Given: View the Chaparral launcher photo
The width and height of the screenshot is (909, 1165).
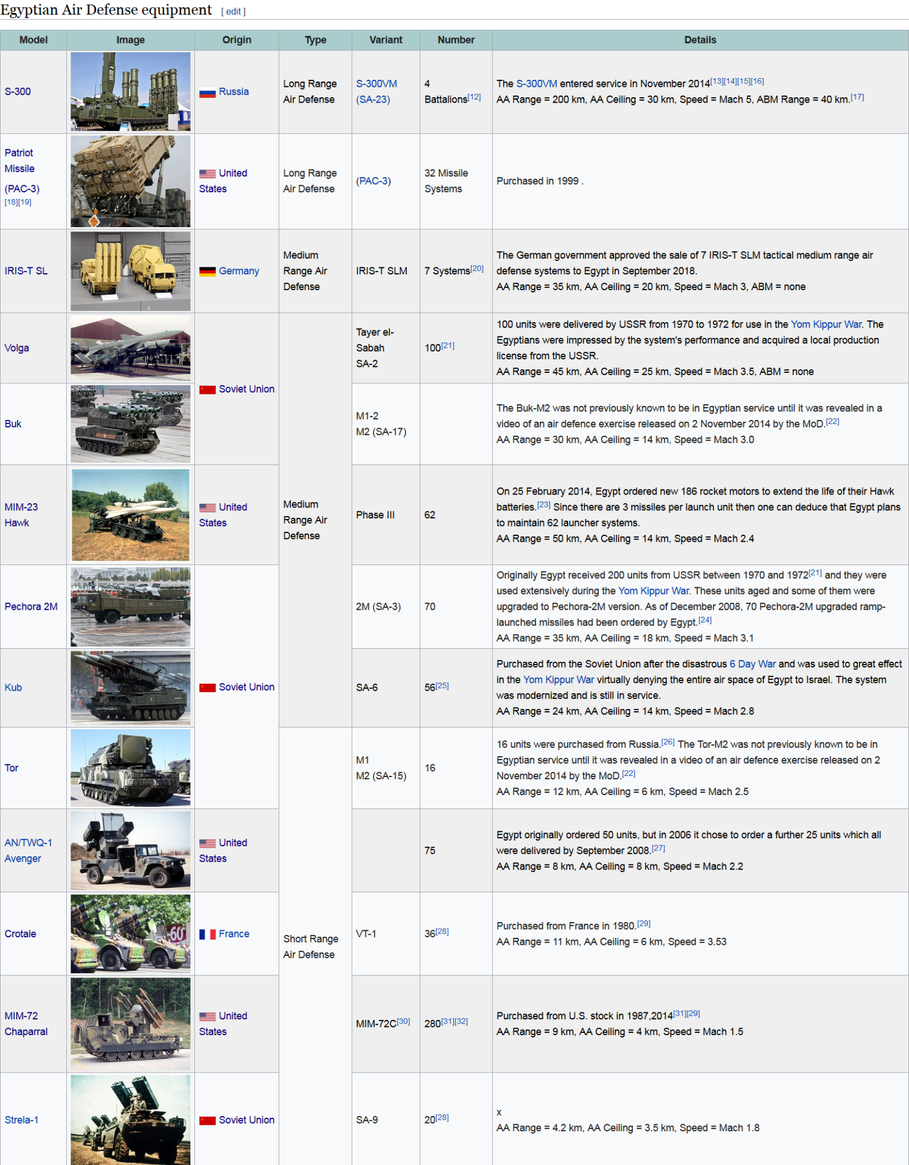Looking at the screenshot, I should [130, 1024].
